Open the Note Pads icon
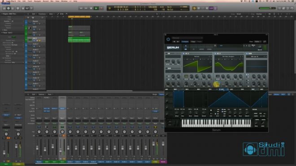Image resolution: width=296 pixels, height=166 pixels. coord(284,9)
